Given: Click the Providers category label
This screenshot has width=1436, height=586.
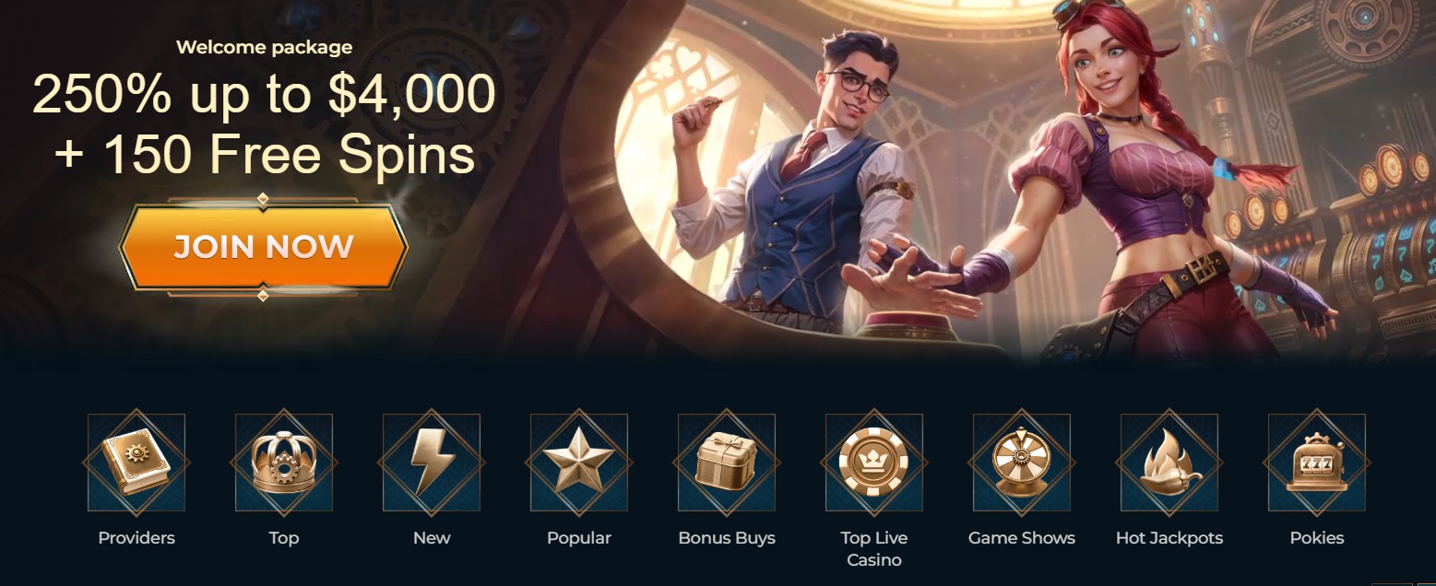Looking at the screenshot, I should tap(136, 538).
